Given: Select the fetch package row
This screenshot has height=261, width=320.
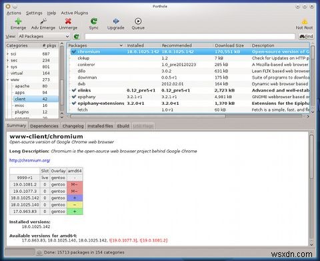Looking at the screenshot, I should pyautogui.click(x=189, y=109).
